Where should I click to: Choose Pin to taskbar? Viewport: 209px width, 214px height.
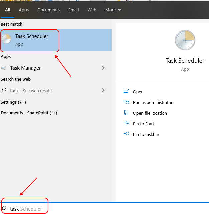point(146,134)
